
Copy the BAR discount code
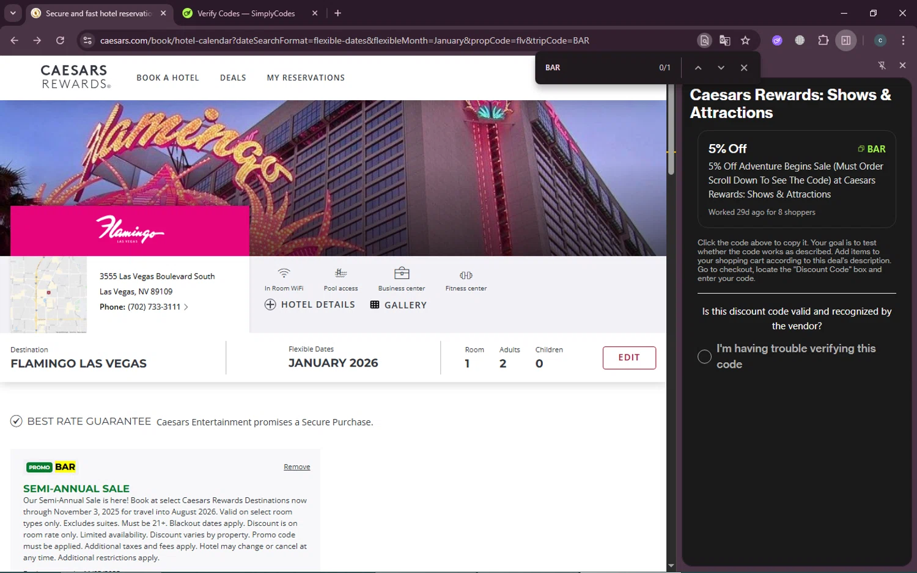coord(872,149)
